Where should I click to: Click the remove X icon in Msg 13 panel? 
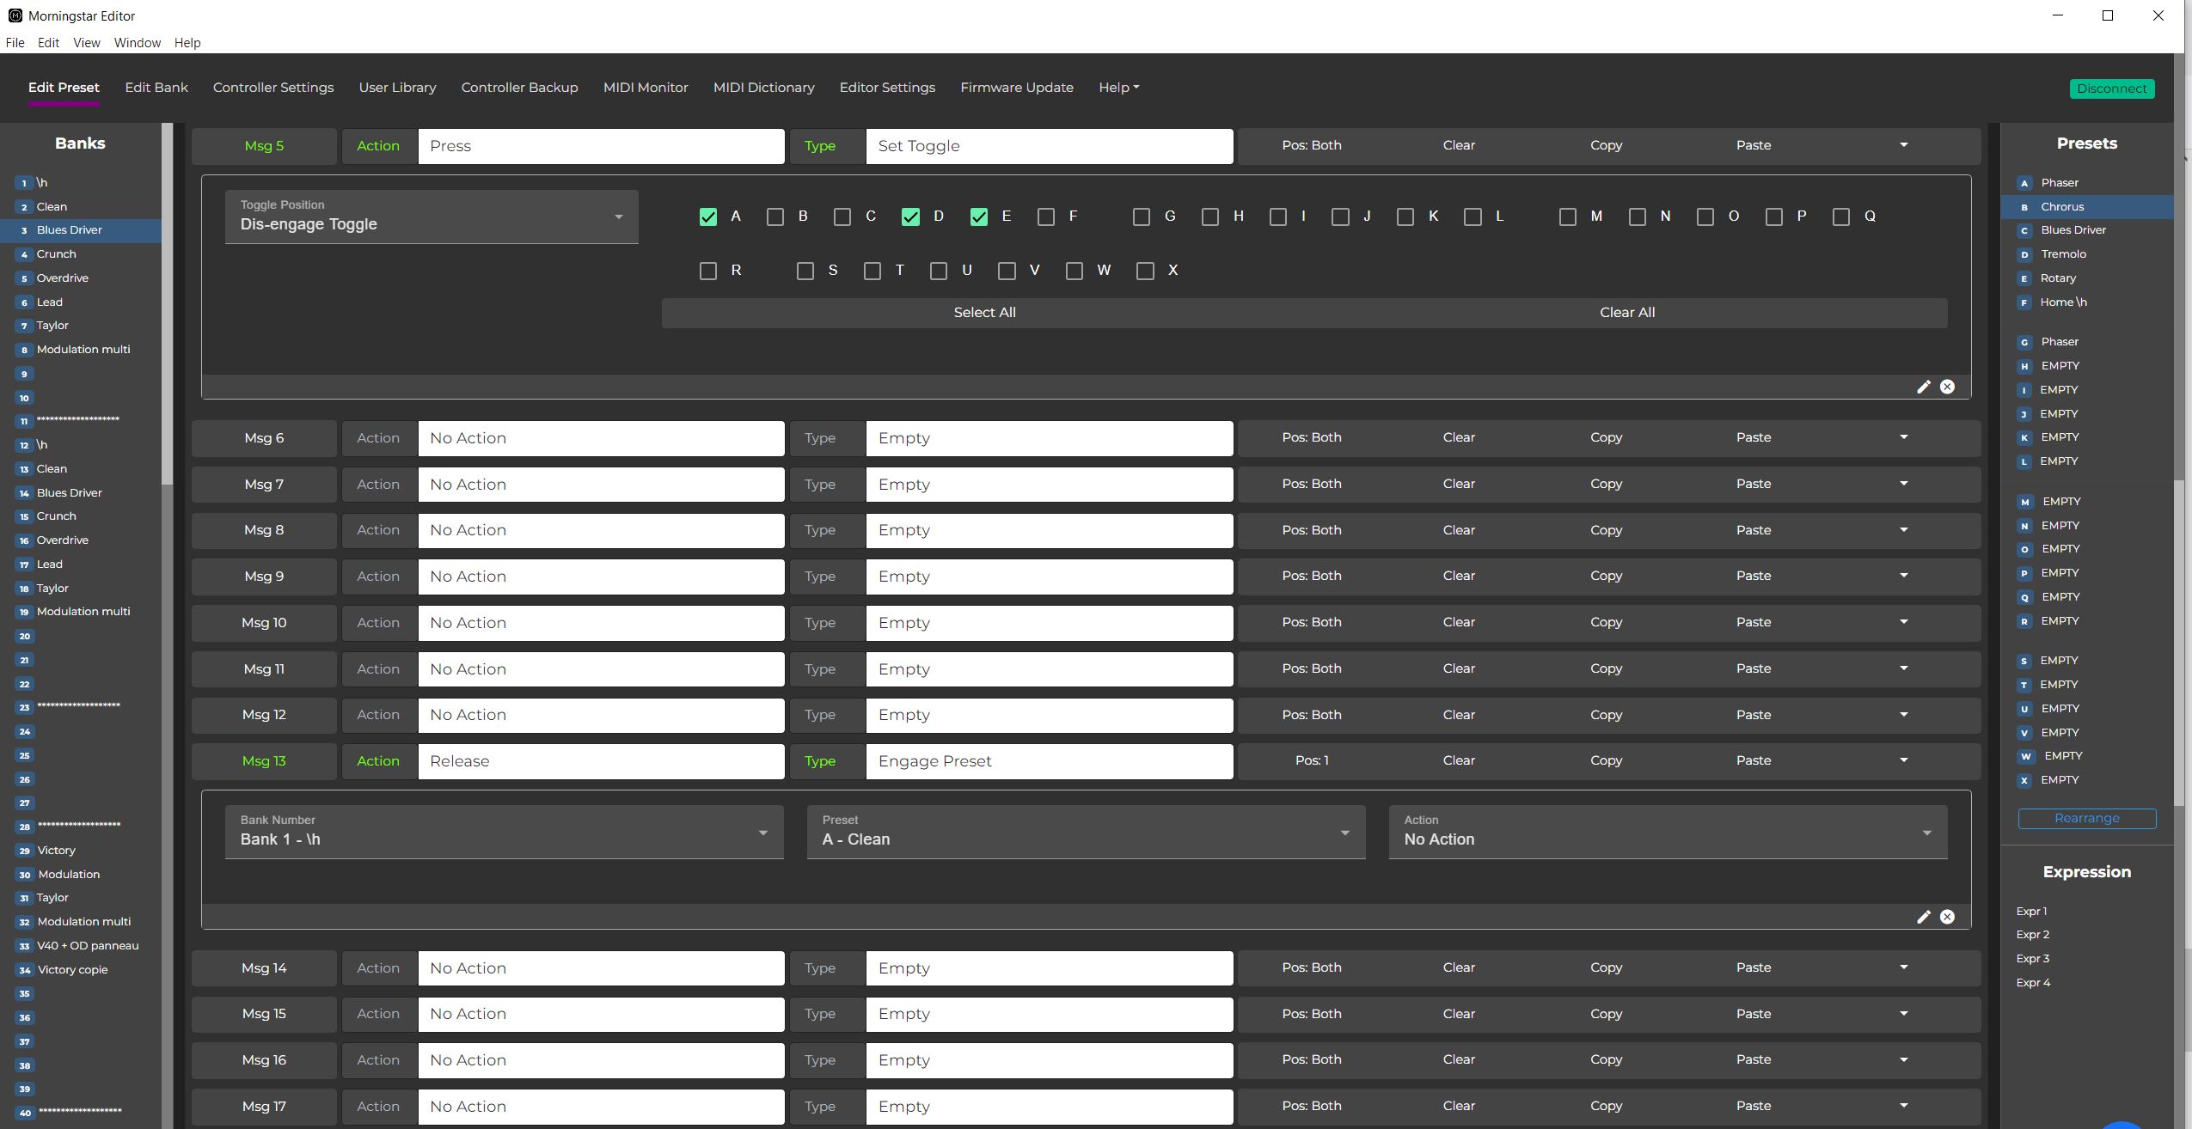(x=1947, y=917)
